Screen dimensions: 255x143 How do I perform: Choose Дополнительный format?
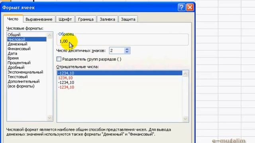tap(27, 81)
